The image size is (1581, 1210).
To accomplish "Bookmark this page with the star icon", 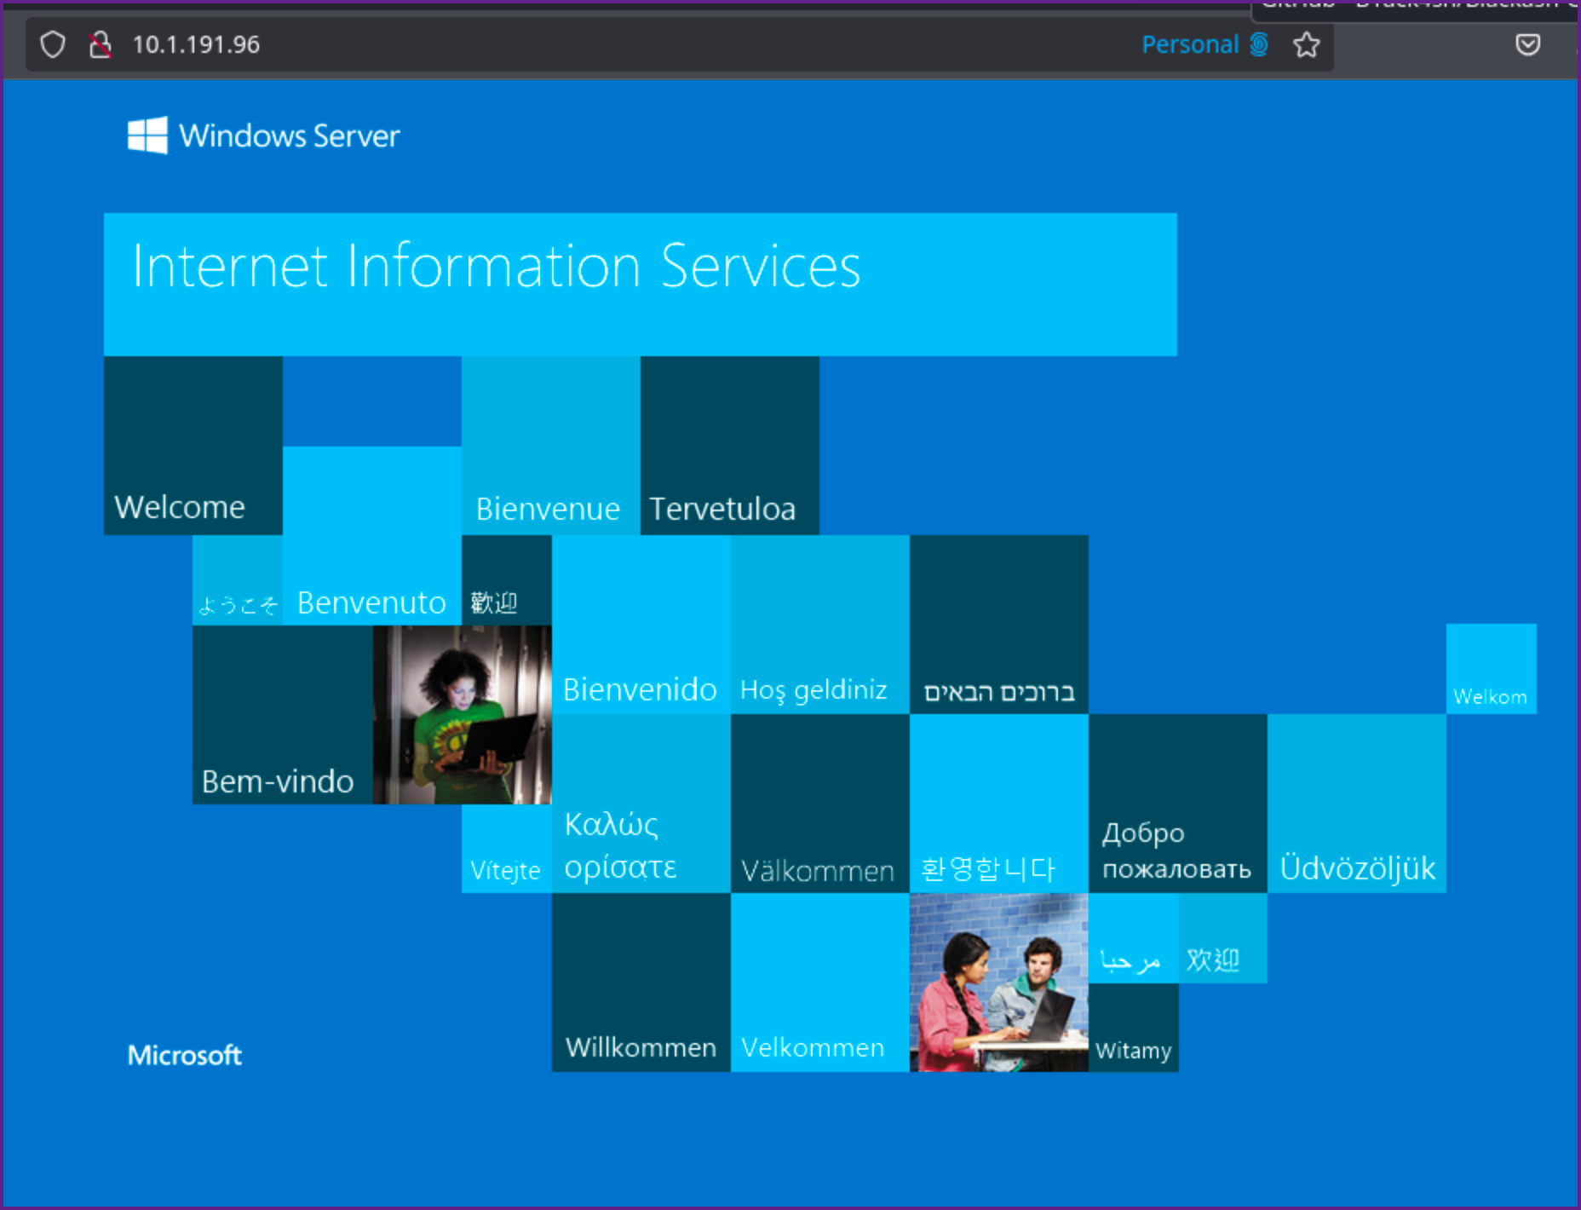I will click(1306, 44).
